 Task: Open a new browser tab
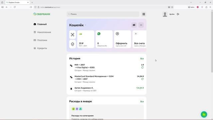32,2
